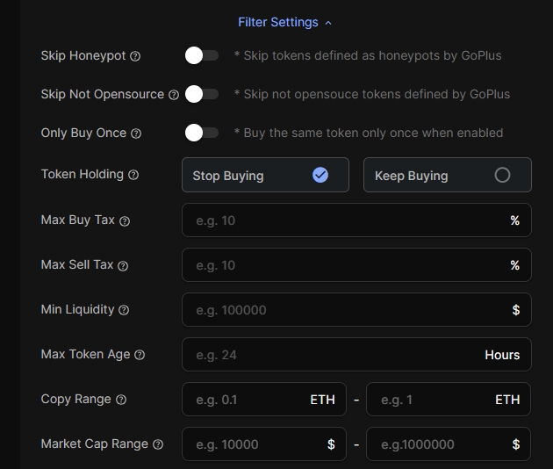Image resolution: width=553 pixels, height=469 pixels.
Task: Open Max Sell Tax help icon
Action: click(123, 266)
